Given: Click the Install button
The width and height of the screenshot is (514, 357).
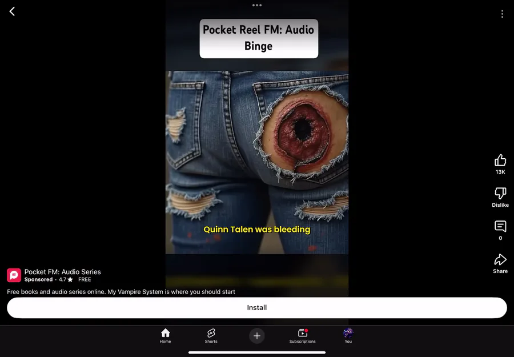Looking at the screenshot, I should 257,307.
